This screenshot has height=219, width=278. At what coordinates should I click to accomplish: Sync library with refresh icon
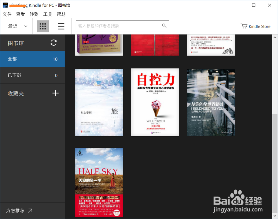(54, 43)
